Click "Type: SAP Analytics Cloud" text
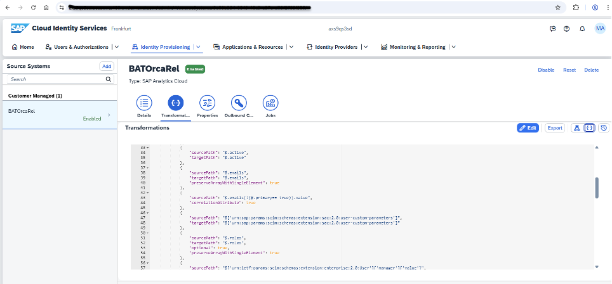This screenshot has width=612, height=284. (x=158, y=81)
